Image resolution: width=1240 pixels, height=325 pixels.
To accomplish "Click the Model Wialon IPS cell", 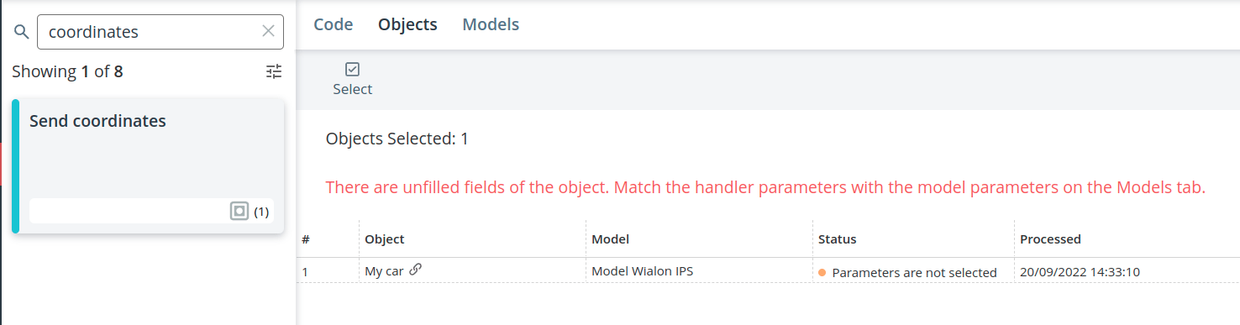I will (x=642, y=272).
